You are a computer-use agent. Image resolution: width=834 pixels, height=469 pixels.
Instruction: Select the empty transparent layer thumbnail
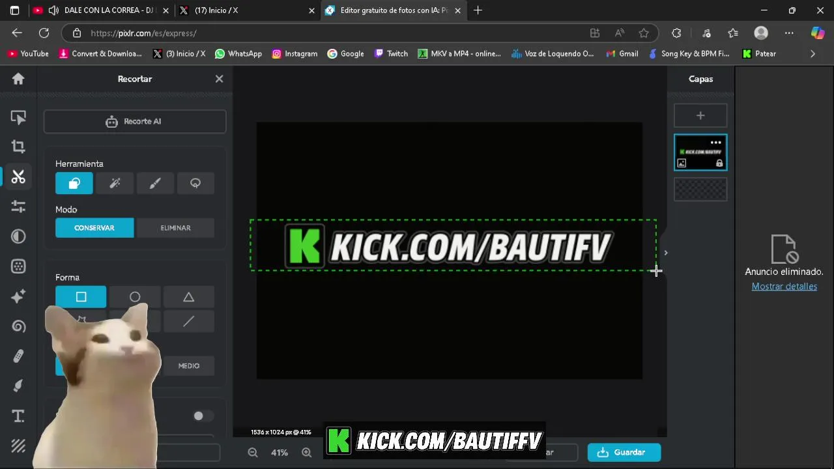click(x=700, y=190)
